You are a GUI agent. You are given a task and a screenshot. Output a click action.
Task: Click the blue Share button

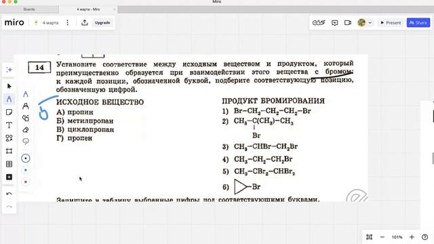click(418, 22)
